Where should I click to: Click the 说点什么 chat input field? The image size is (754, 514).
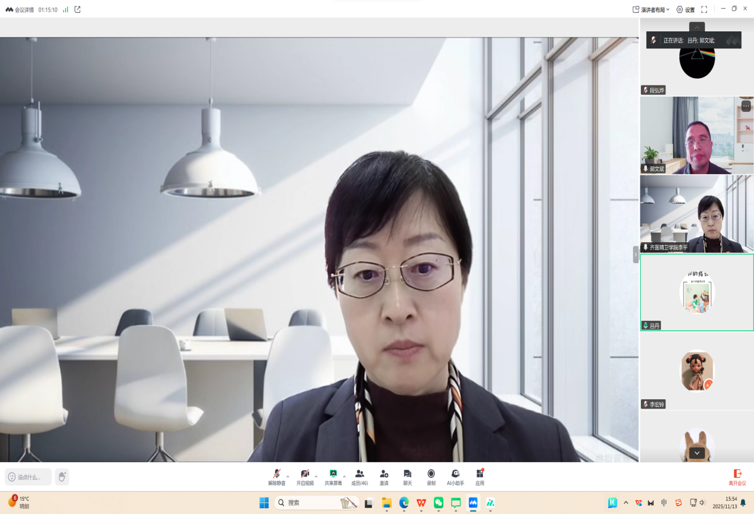click(29, 477)
